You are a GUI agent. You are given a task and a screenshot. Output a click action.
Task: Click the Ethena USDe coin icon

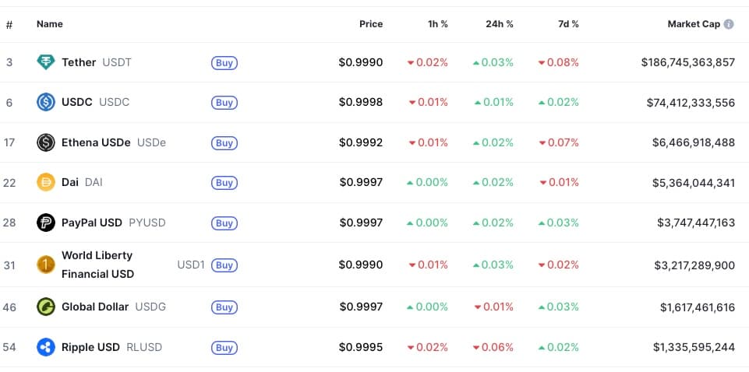46,142
